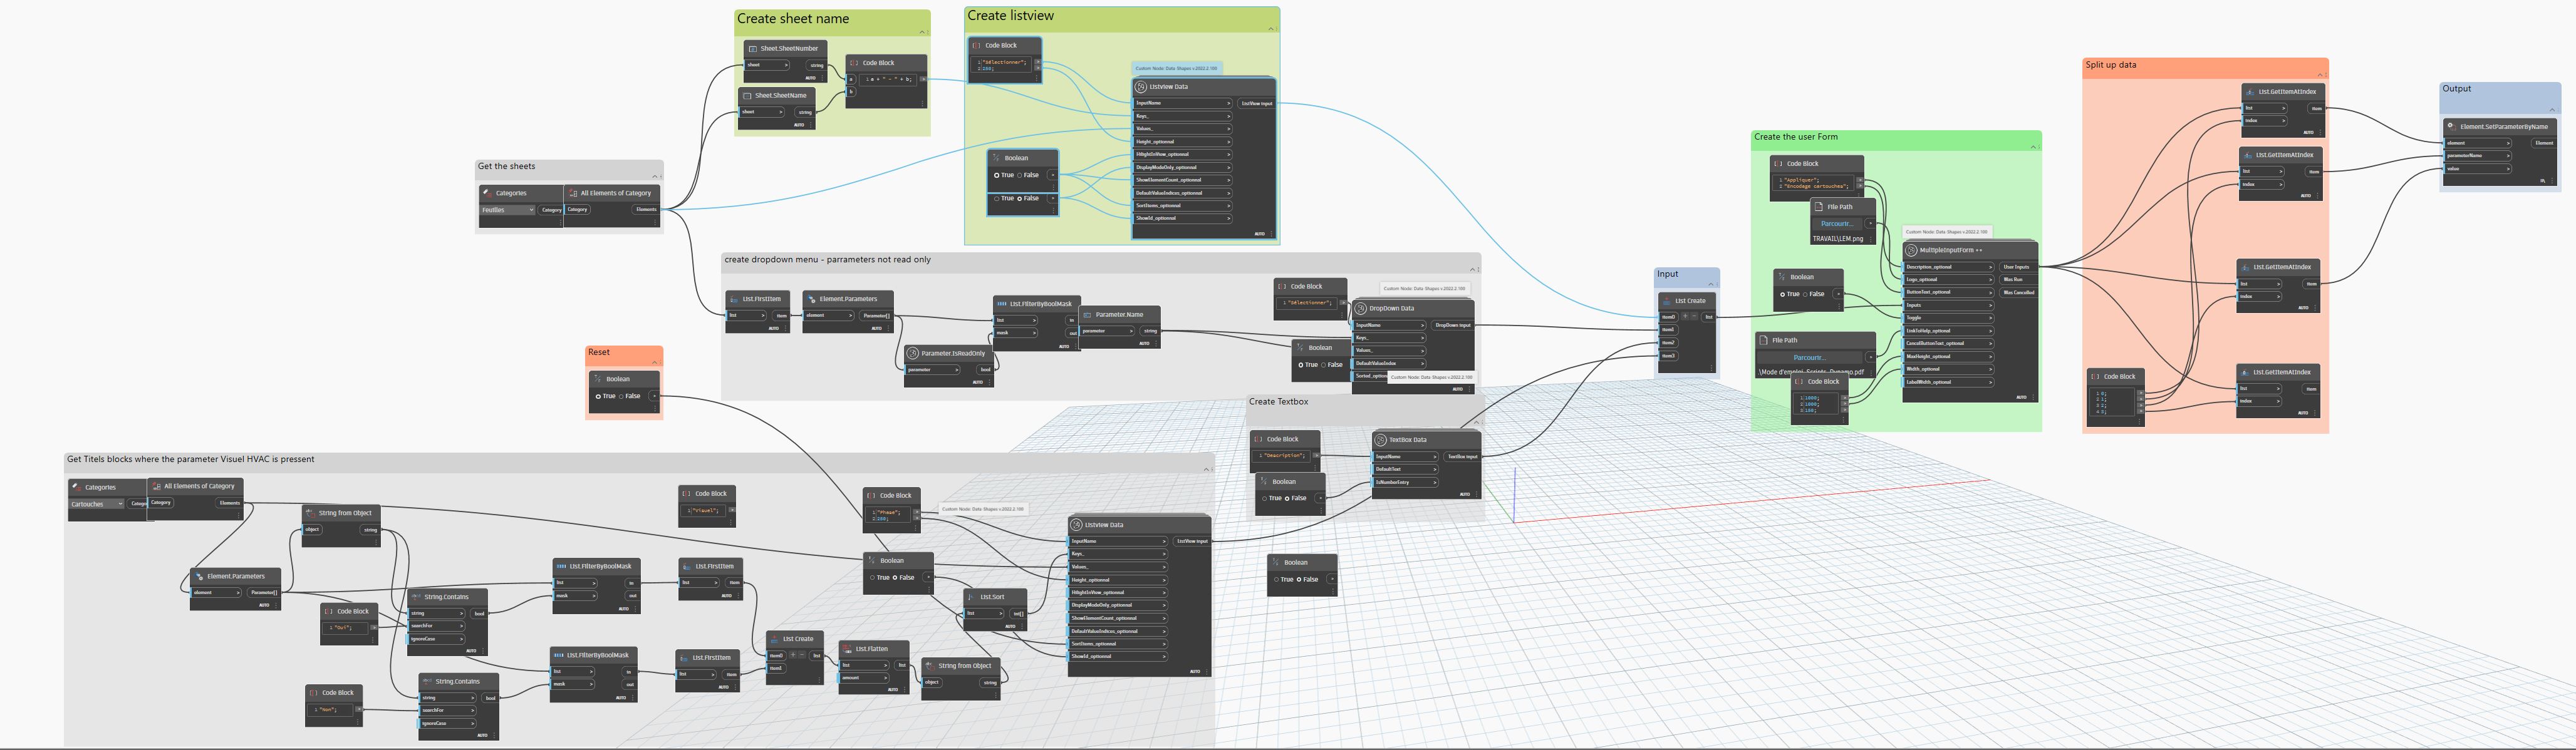Click the DropDown Data node icon
2576x750 pixels.
pos(1361,309)
